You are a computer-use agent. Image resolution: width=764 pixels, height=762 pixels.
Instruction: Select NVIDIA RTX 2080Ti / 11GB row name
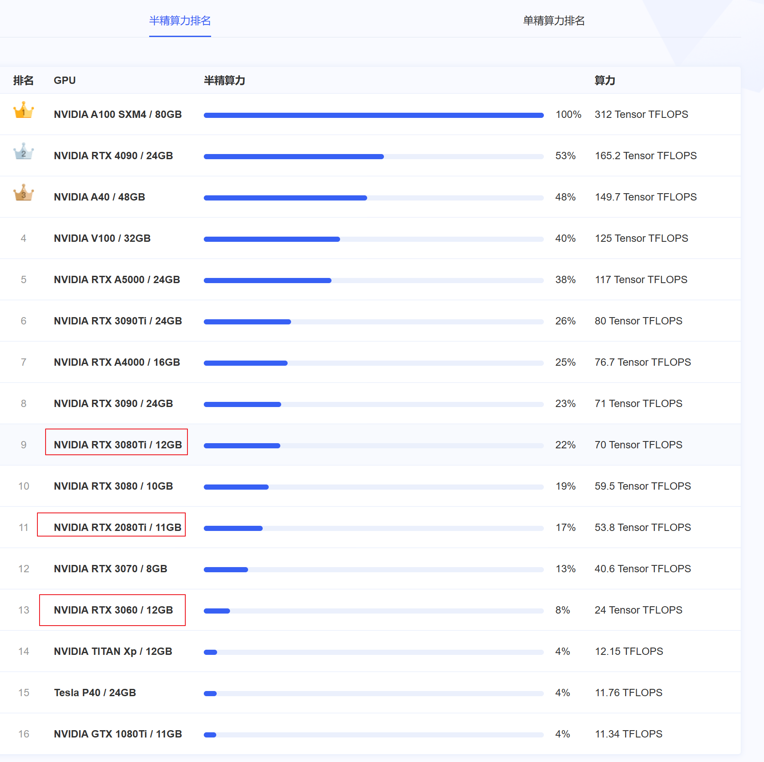(x=118, y=528)
